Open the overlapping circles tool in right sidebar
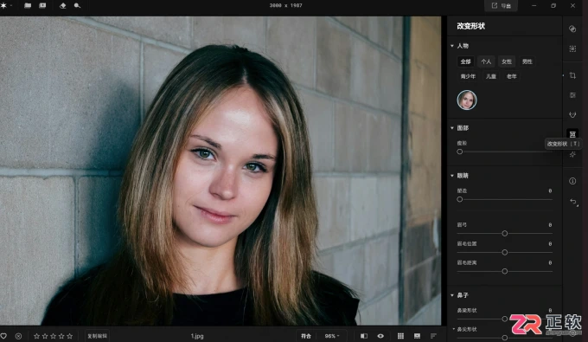 pyautogui.click(x=572, y=29)
